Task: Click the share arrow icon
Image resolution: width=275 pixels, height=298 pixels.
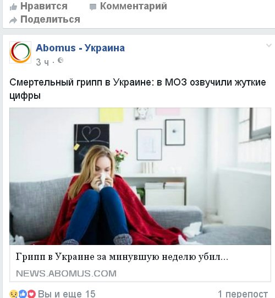Action: click(13, 20)
